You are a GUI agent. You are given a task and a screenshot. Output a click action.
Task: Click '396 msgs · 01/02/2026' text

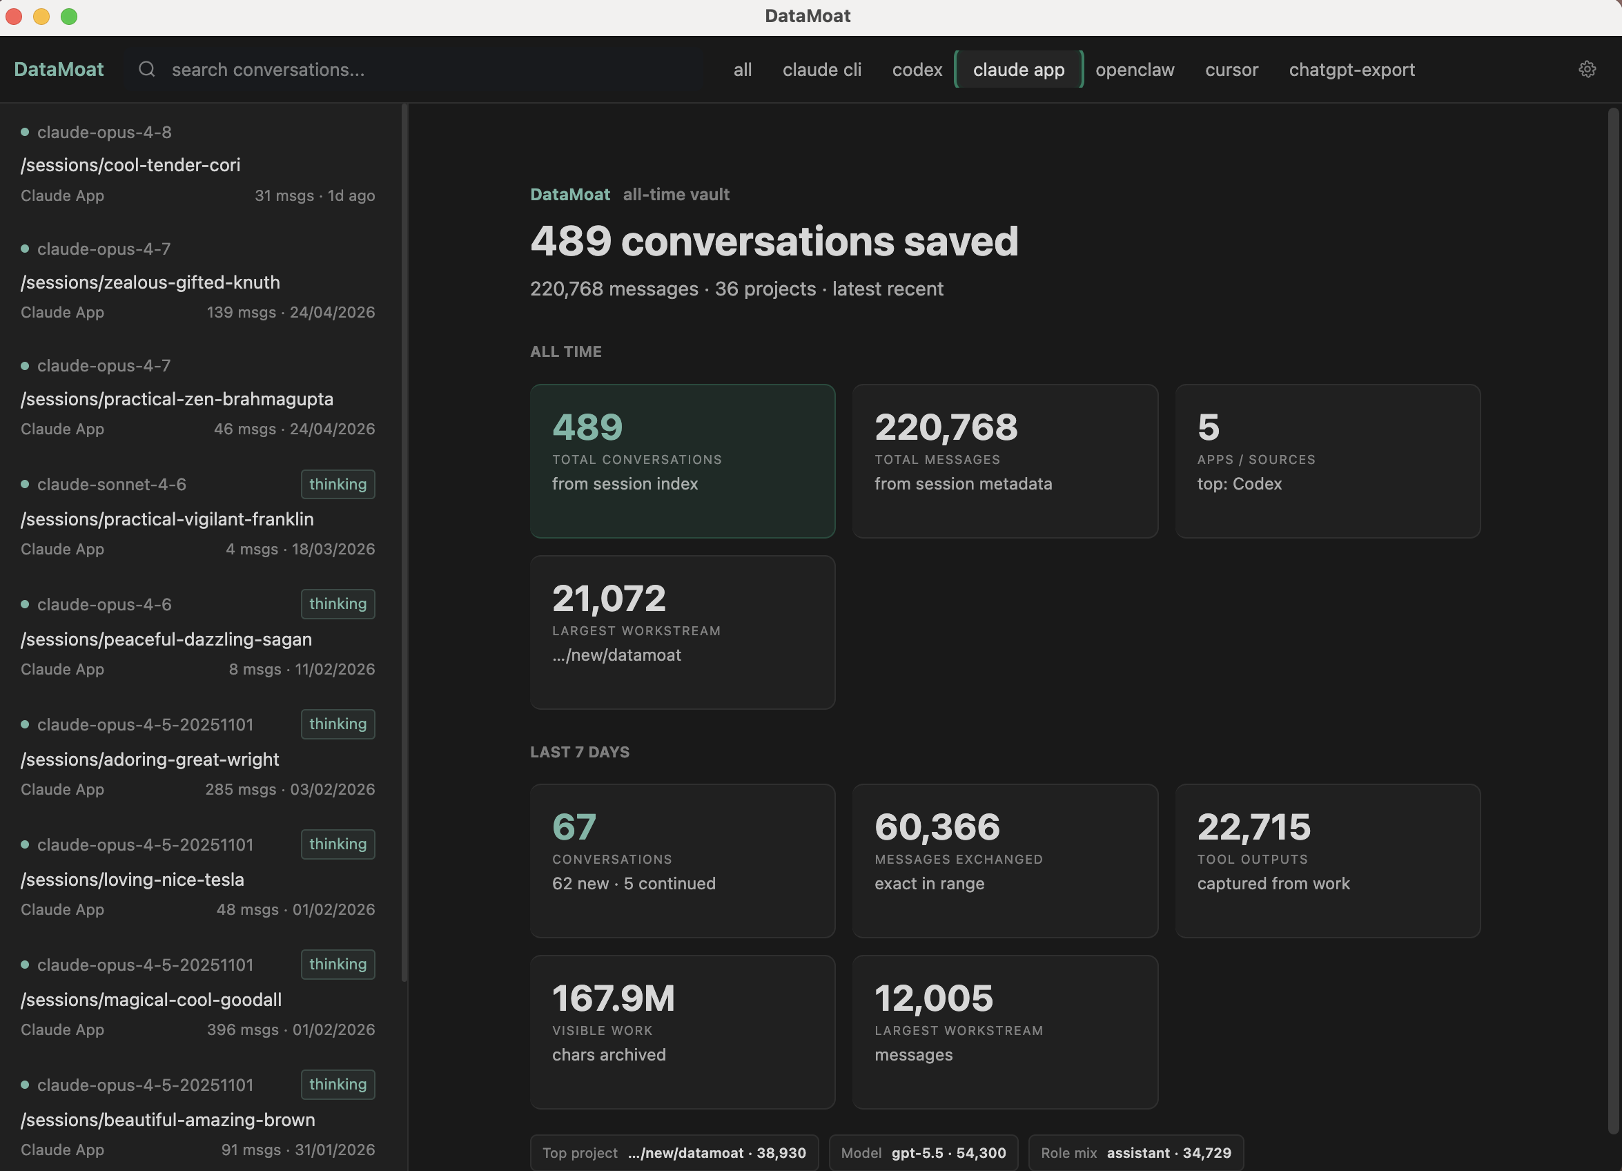(291, 1029)
